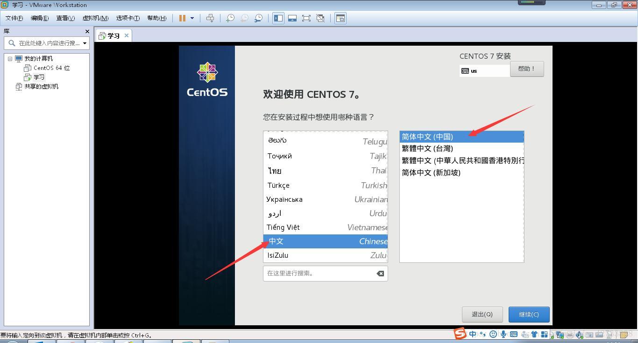Open the 编辑(E) menu
The image size is (638, 343).
coord(40,18)
